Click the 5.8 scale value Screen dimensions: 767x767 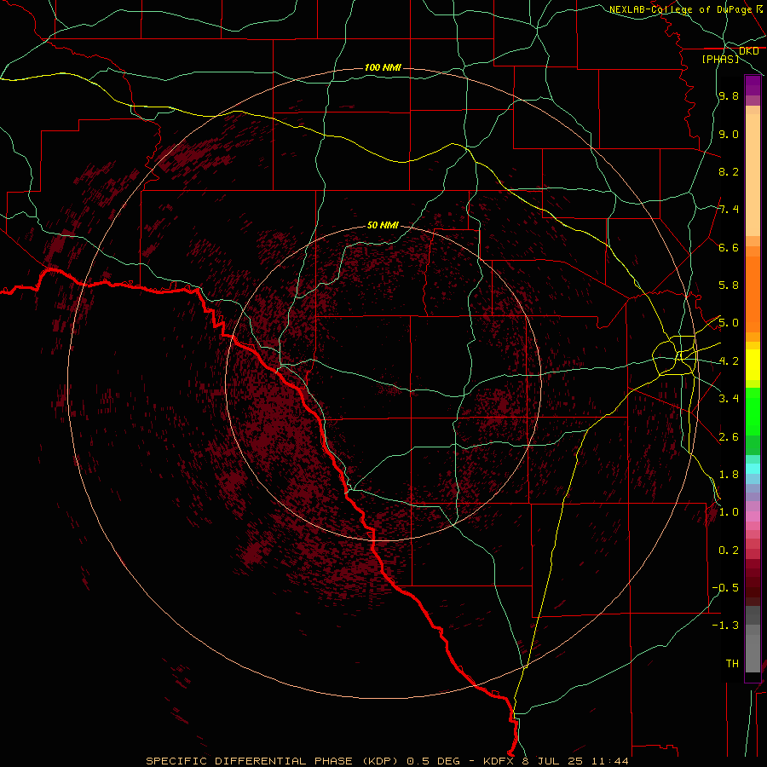pos(729,285)
